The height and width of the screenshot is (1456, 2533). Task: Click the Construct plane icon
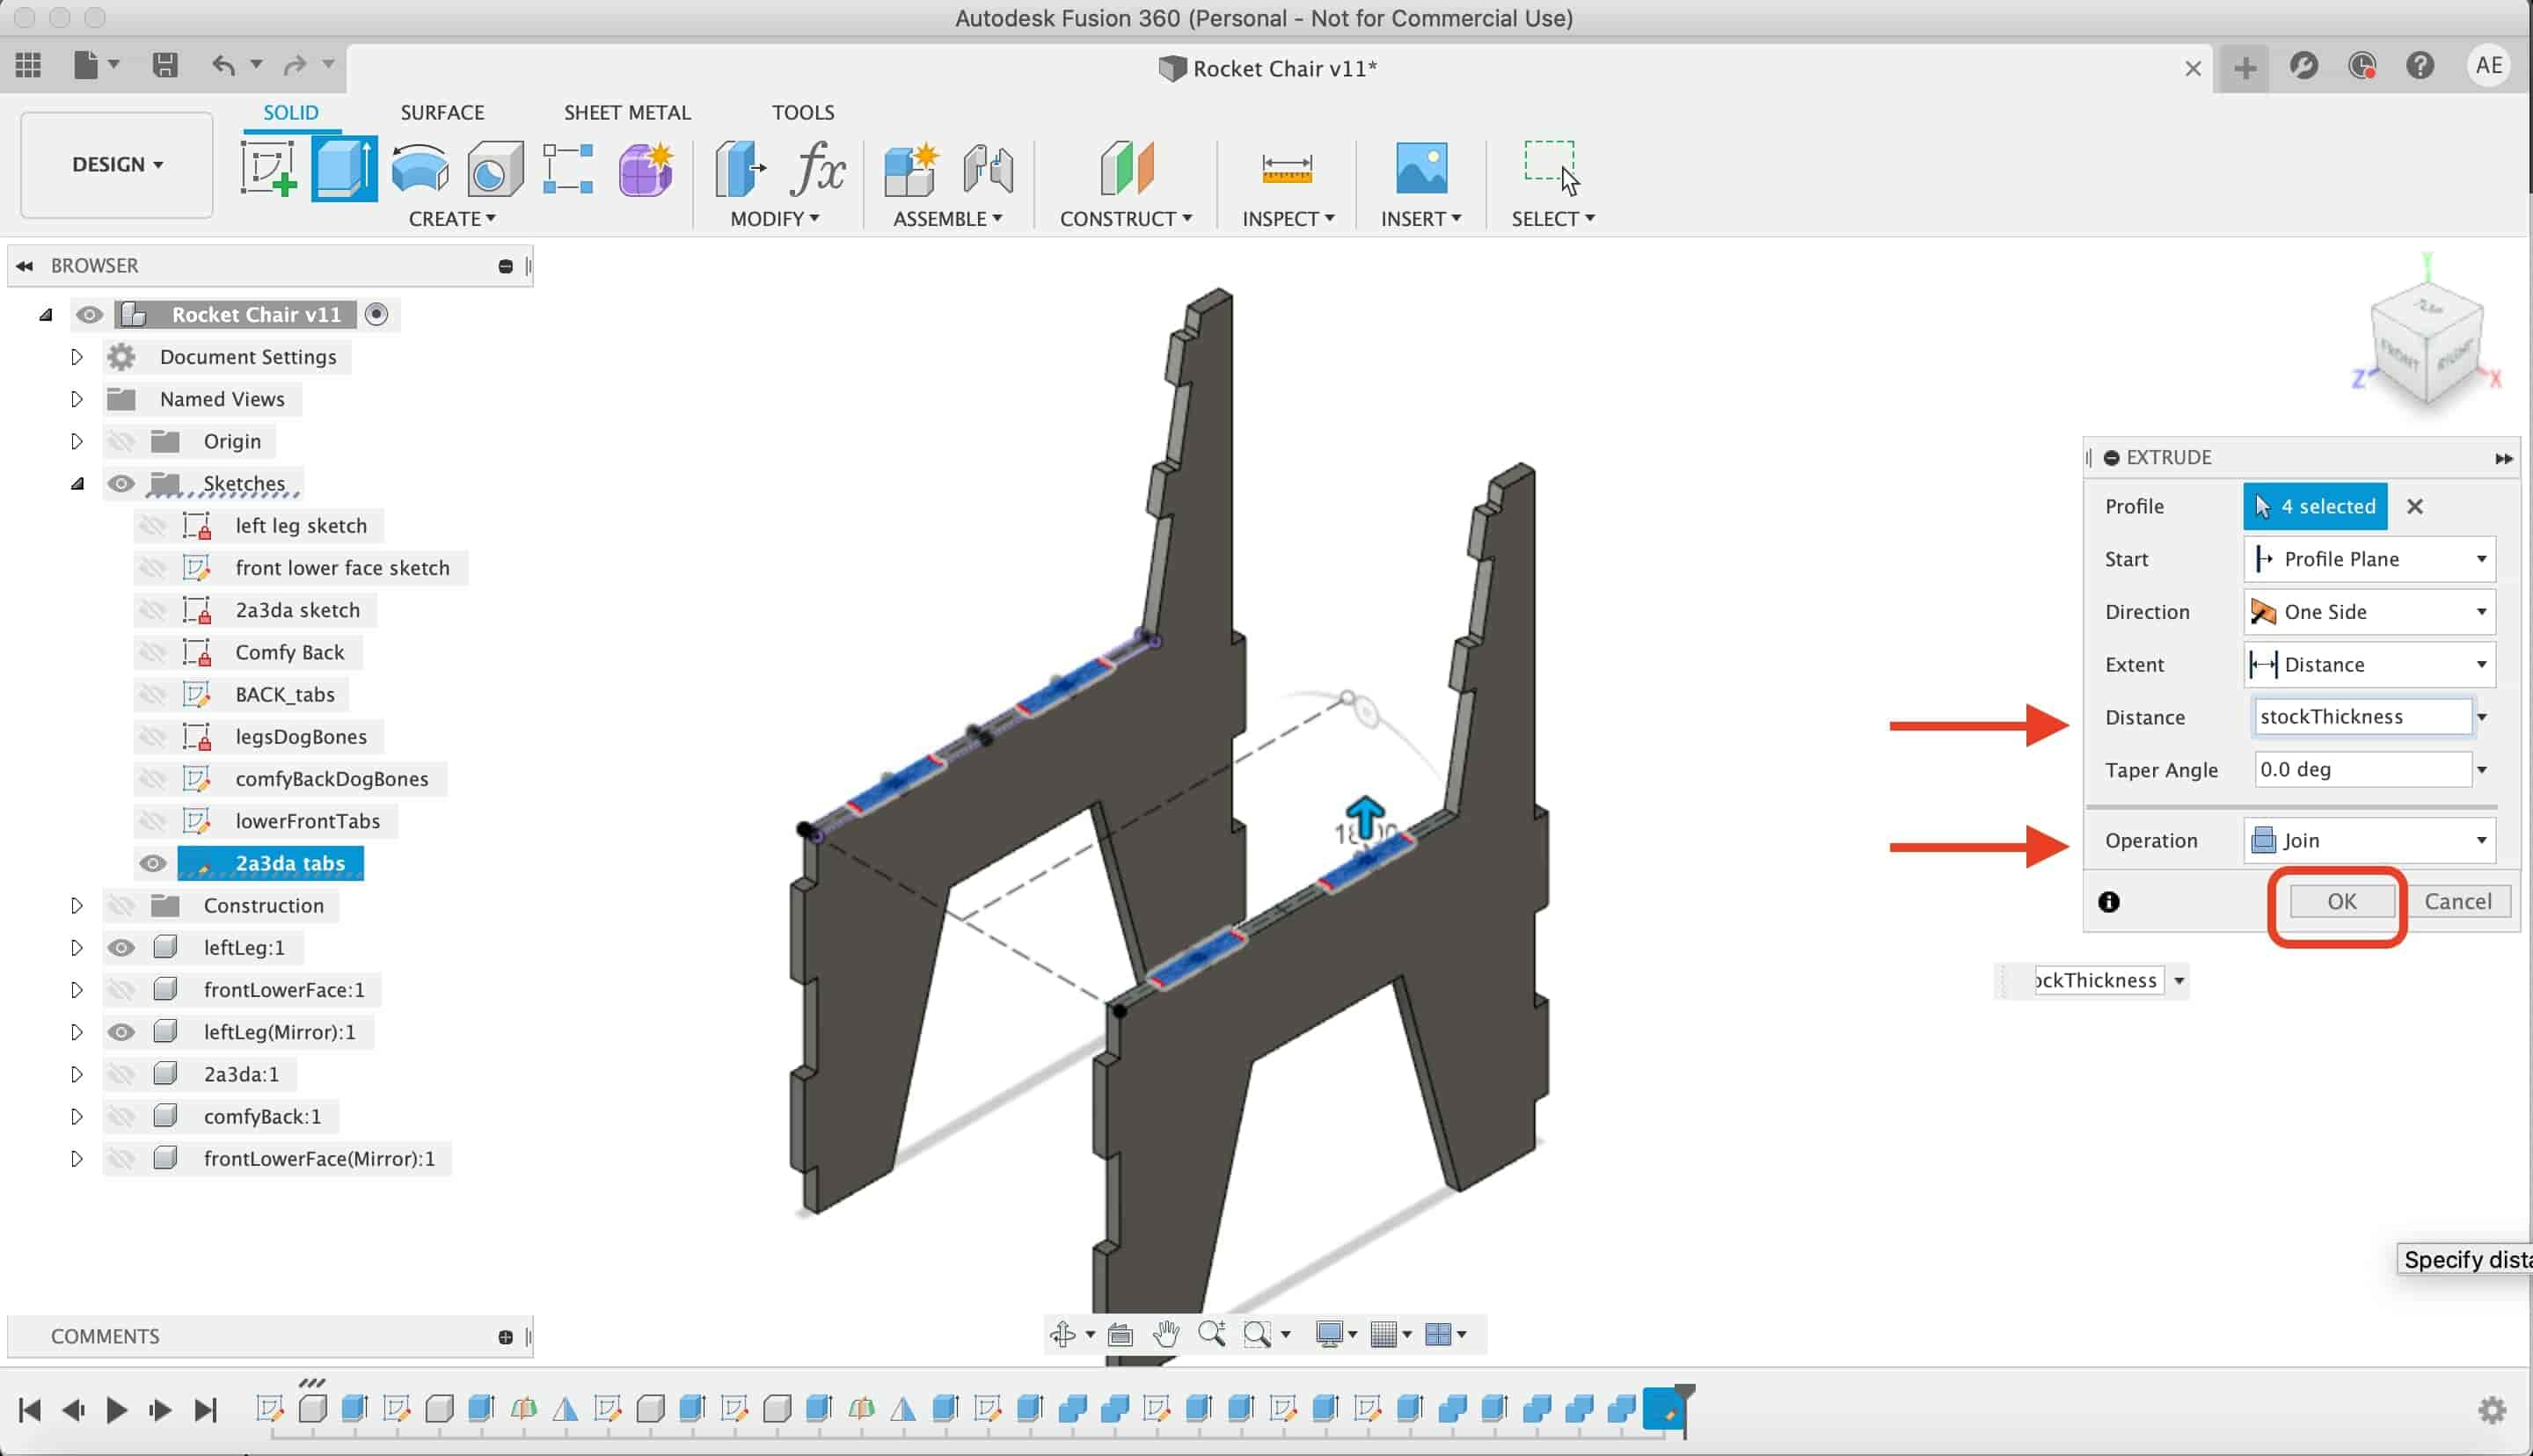tap(1127, 168)
